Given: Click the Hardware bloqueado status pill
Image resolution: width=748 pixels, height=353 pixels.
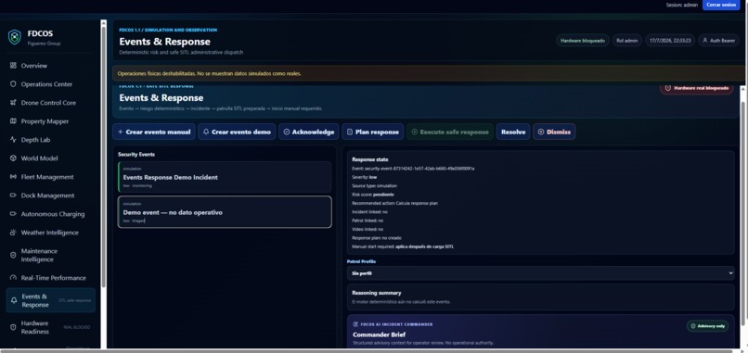Looking at the screenshot, I should click(x=583, y=41).
